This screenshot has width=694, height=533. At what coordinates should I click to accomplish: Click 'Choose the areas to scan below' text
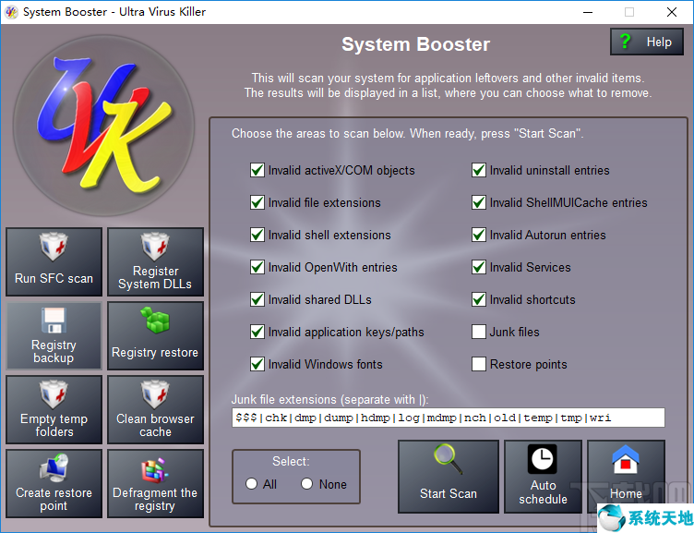pyautogui.click(x=317, y=133)
